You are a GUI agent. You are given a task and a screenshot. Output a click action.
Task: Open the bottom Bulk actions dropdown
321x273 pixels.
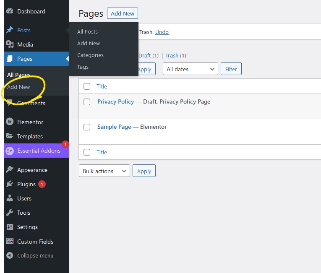coord(104,171)
